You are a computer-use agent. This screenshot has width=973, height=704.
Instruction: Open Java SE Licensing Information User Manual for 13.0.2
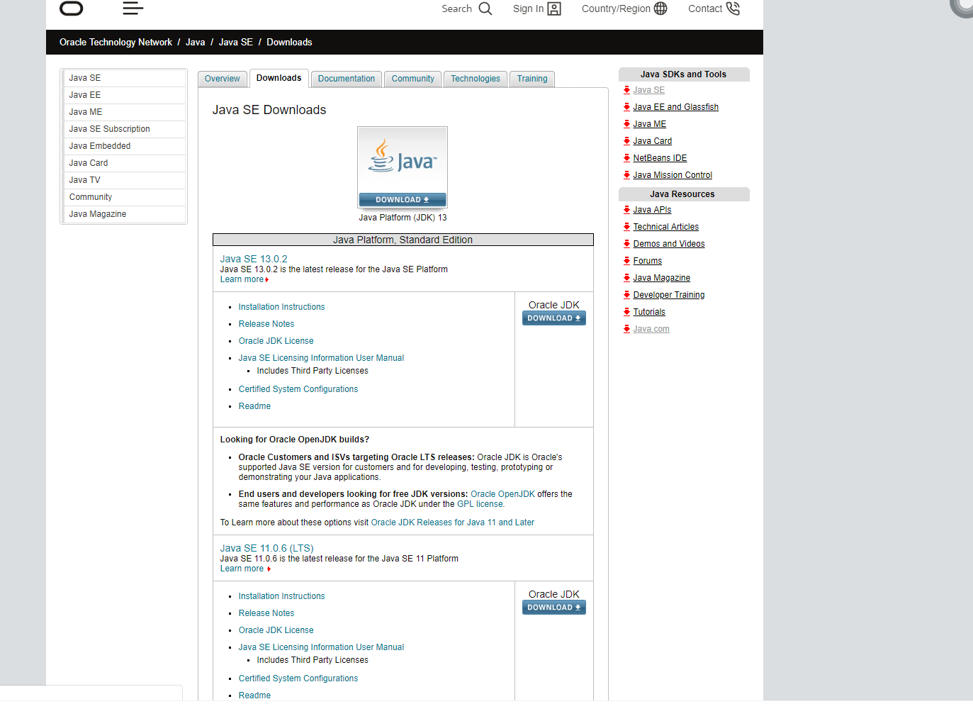[321, 358]
